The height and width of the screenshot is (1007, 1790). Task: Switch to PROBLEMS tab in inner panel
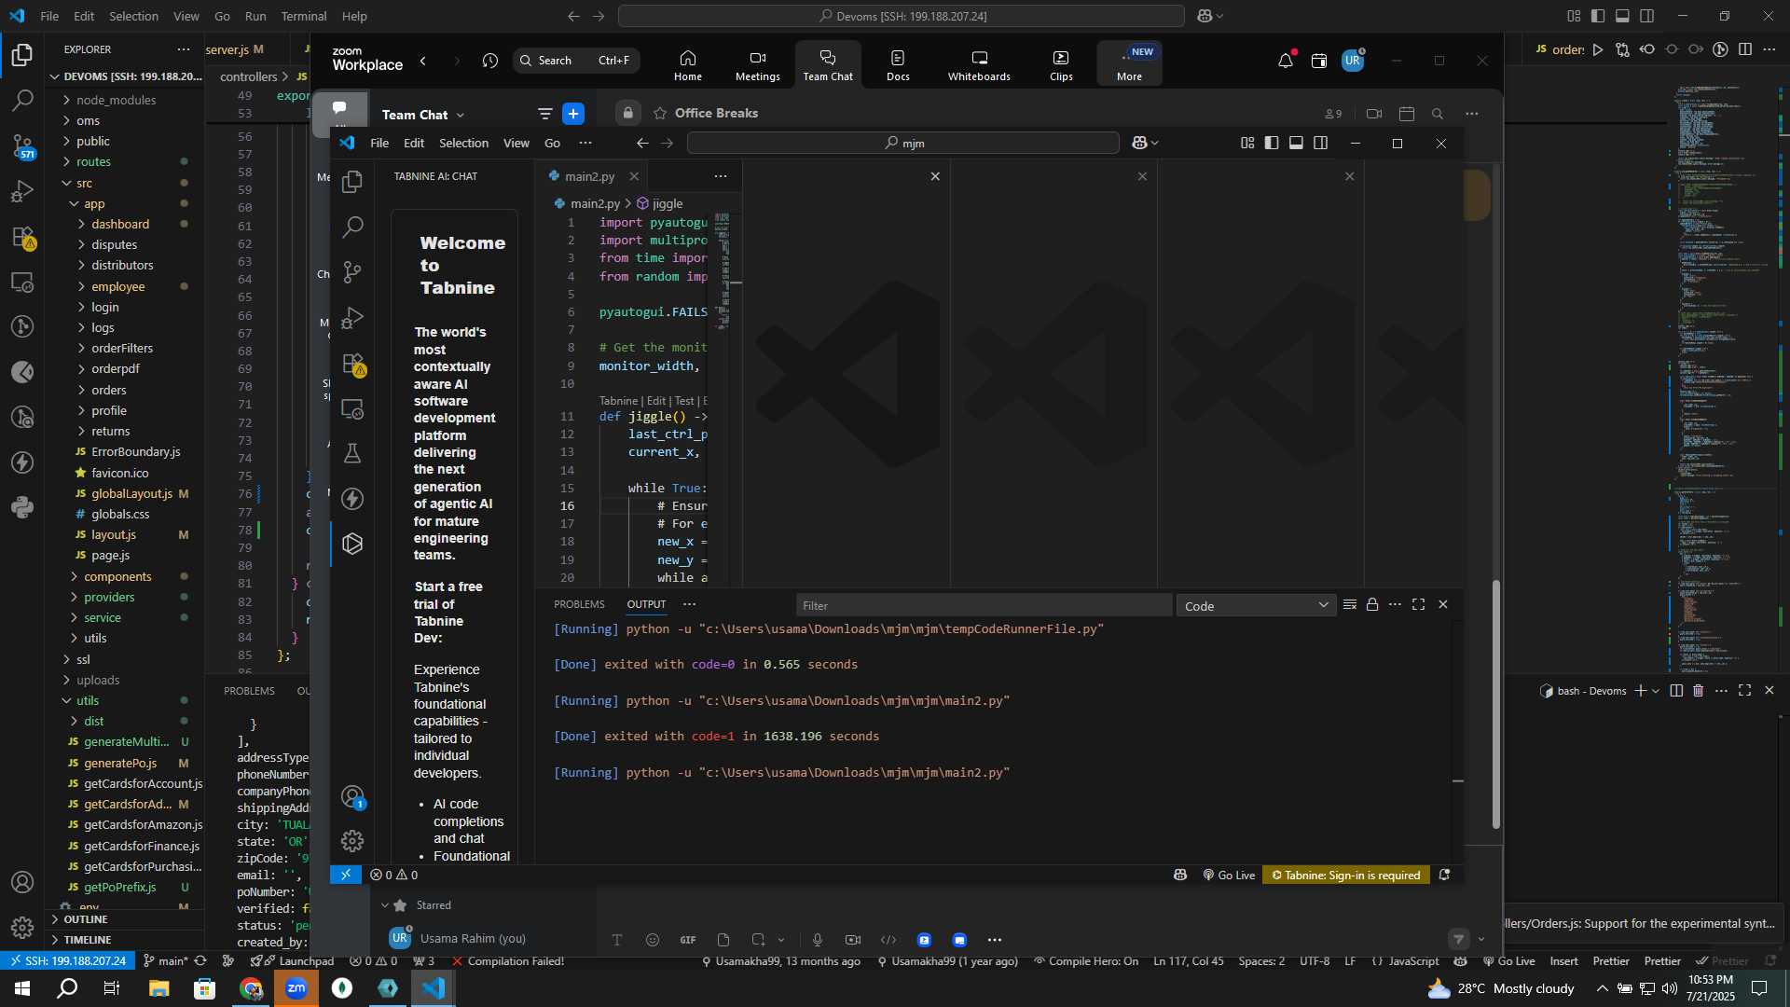(x=579, y=604)
